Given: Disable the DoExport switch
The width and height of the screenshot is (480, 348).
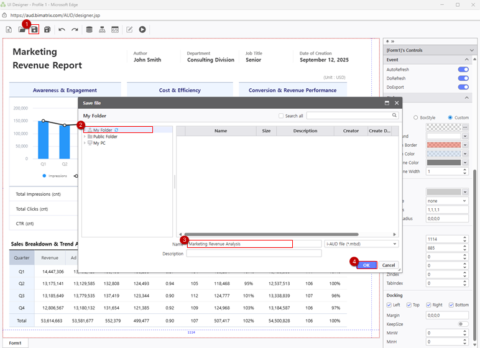Looking at the screenshot, I should click(463, 87).
